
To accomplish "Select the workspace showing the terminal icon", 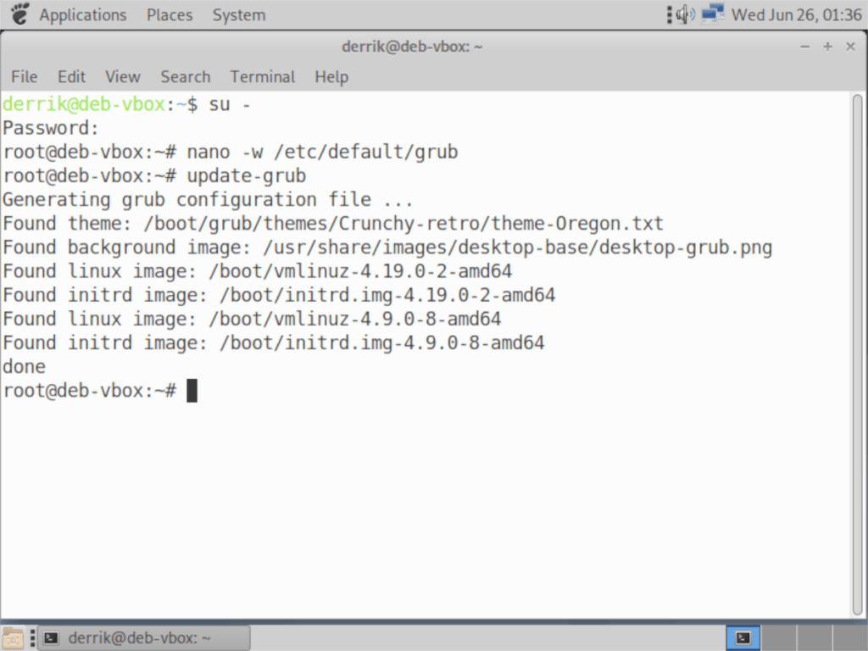I will (743, 637).
